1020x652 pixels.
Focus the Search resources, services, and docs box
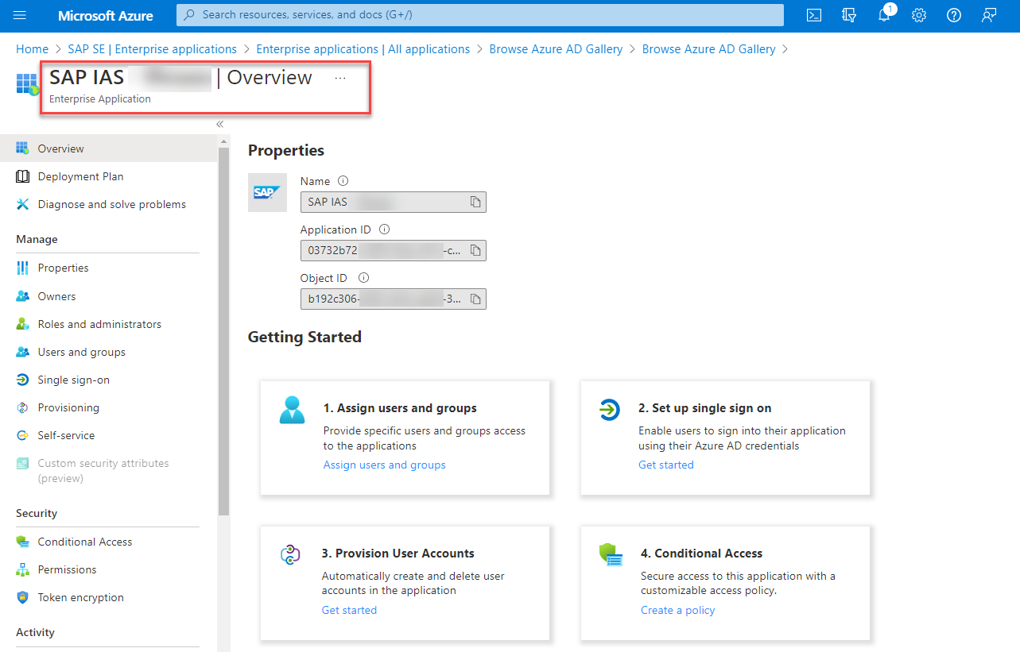pyautogui.click(x=479, y=15)
